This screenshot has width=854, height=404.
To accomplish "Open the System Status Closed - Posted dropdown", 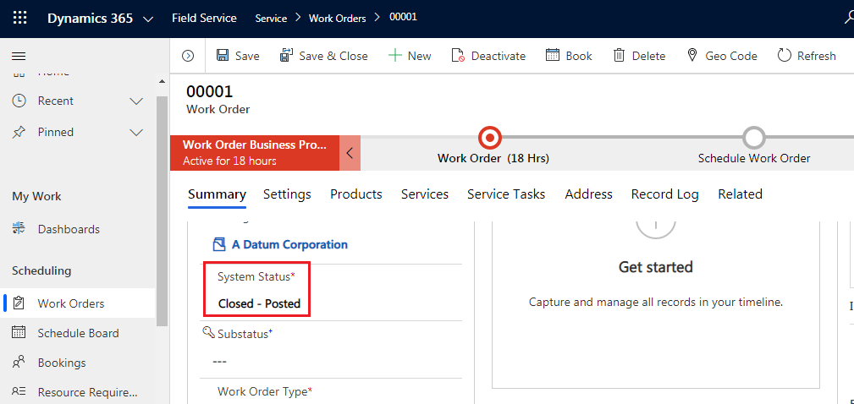I will pos(259,304).
